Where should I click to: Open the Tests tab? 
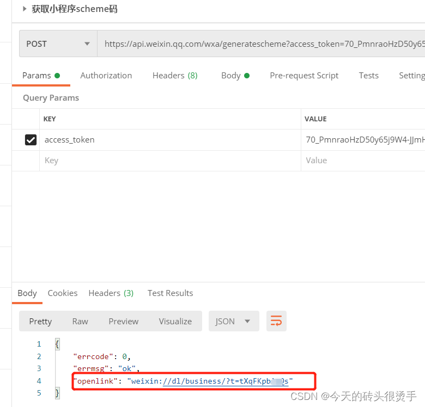tap(369, 76)
